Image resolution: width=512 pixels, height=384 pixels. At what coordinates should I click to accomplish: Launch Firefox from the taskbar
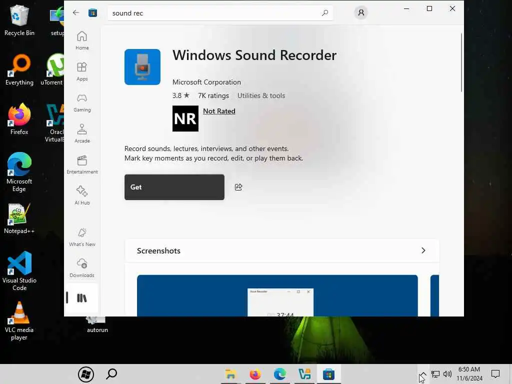[x=255, y=374]
